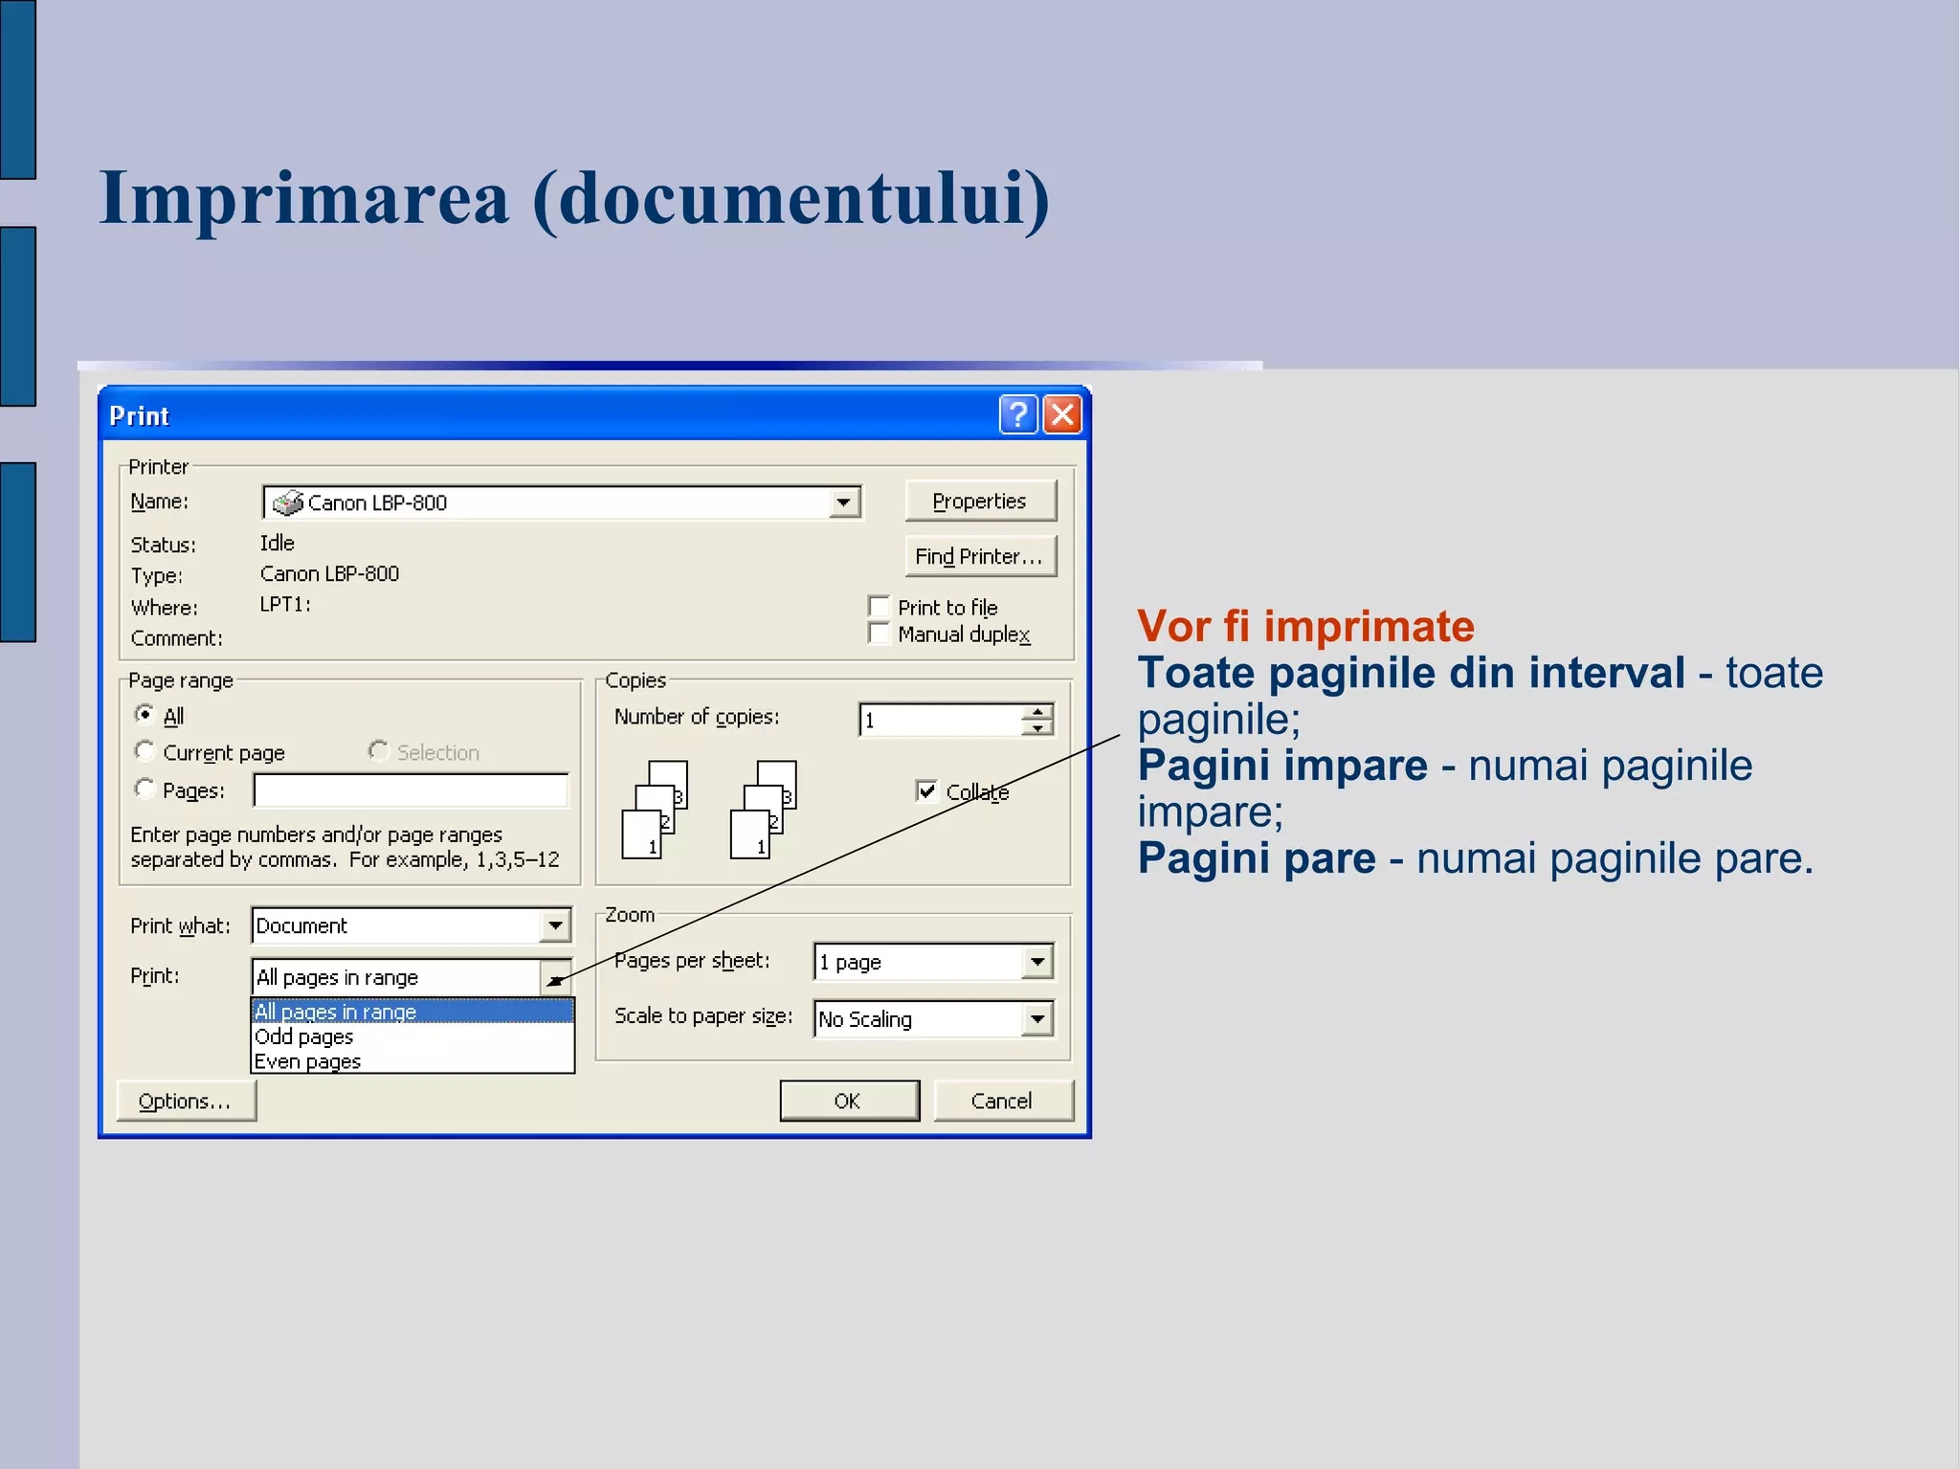1960x1469 pixels.
Task: Confirm printing with the OK button
Action: 849,1101
